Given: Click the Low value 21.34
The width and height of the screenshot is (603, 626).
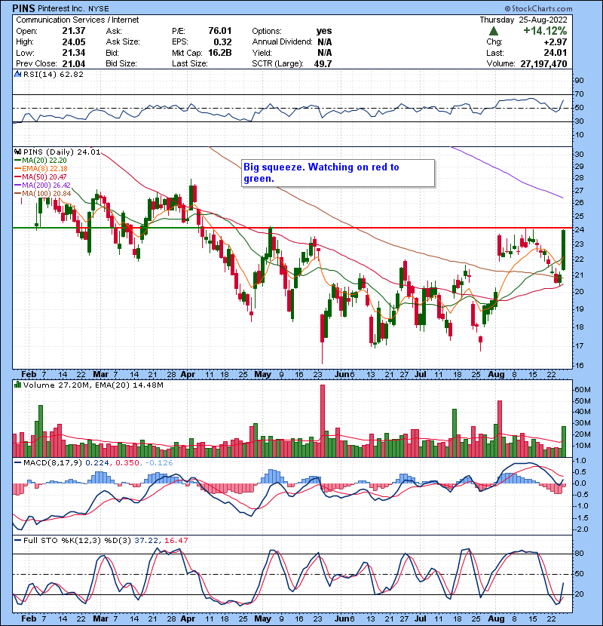Looking at the screenshot, I should [x=73, y=53].
